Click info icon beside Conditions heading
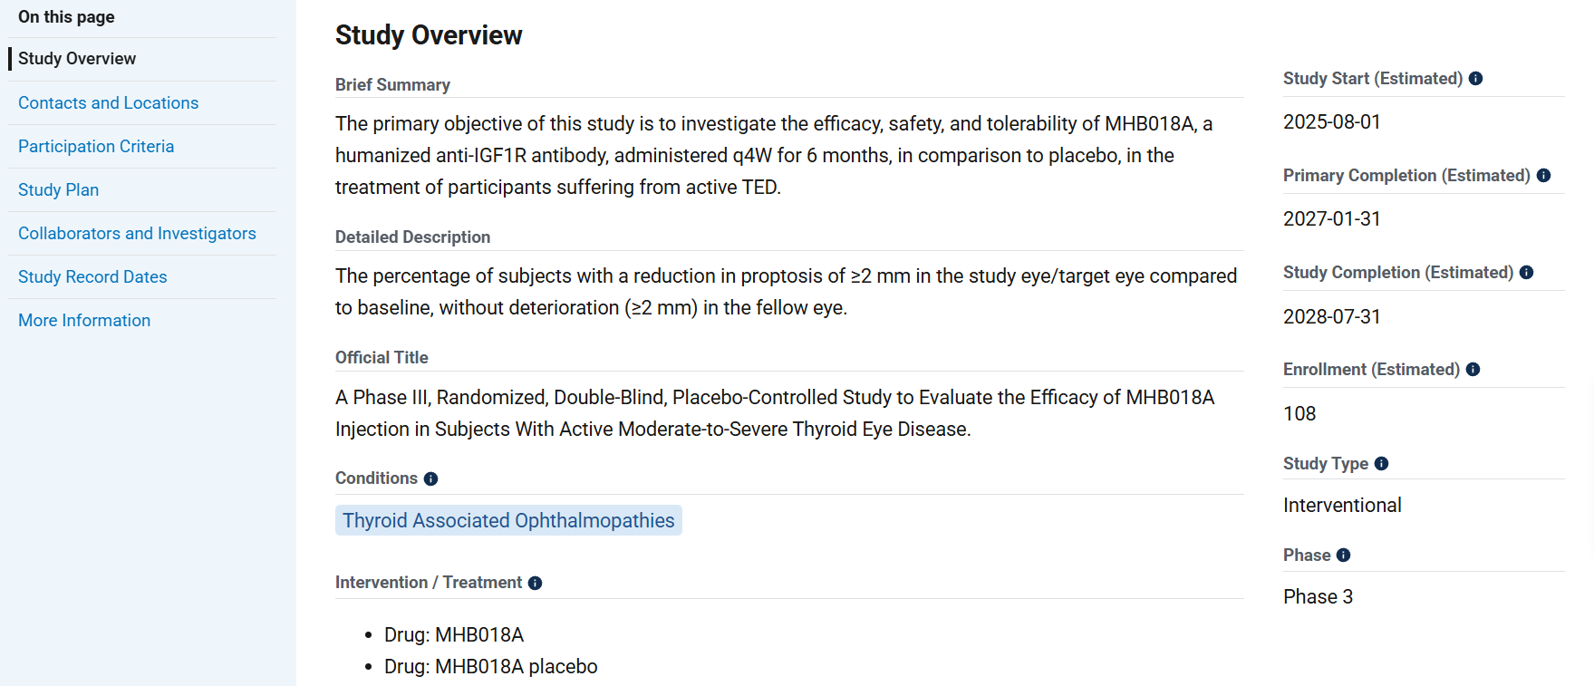1594x686 pixels. click(x=430, y=479)
